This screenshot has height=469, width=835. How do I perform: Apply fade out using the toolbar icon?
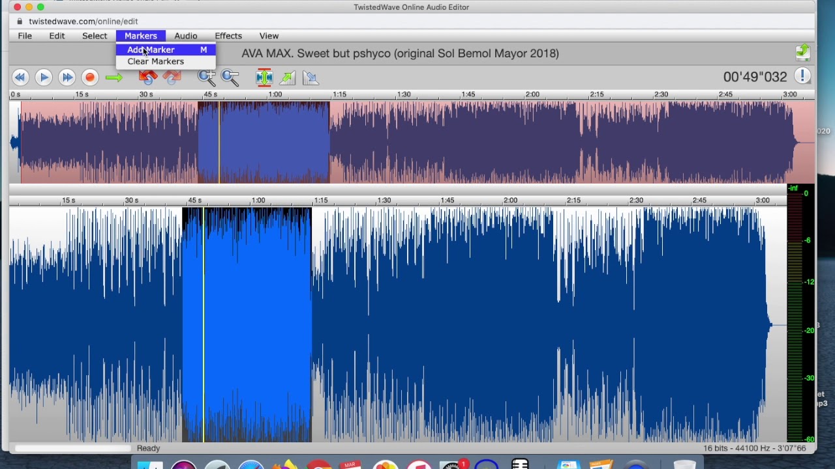[x=311, y=78]
